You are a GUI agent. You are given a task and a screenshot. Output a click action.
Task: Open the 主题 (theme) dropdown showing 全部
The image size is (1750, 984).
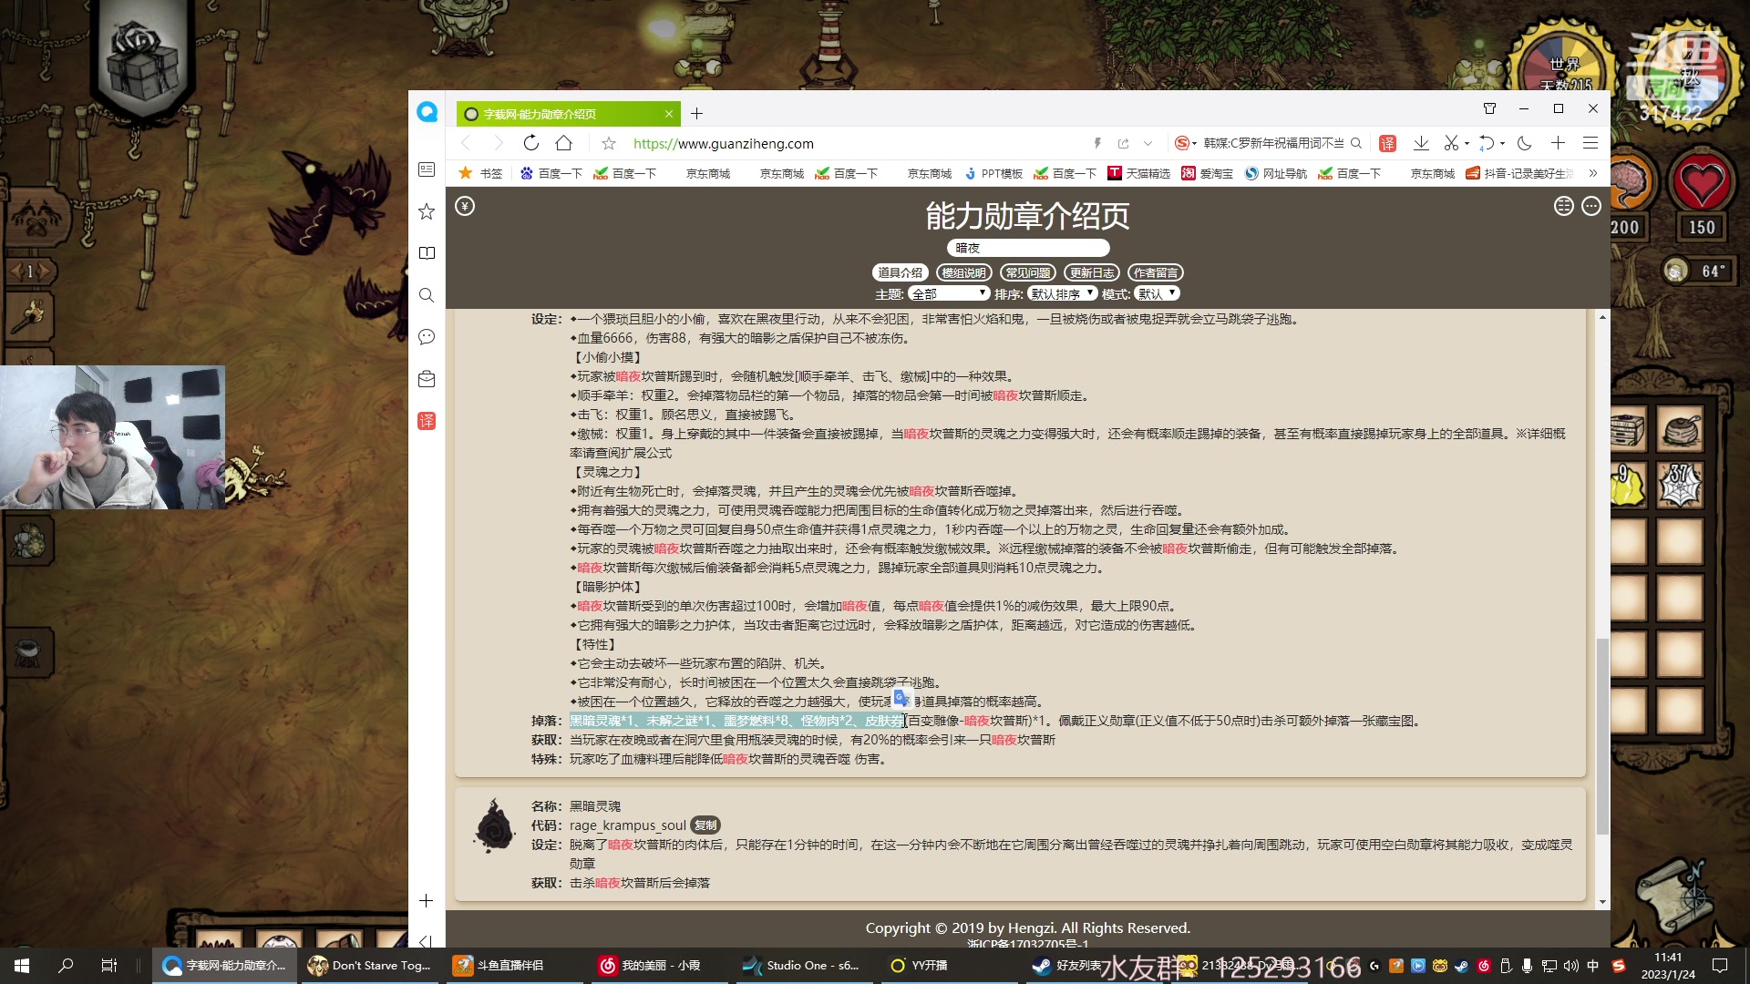950,292
